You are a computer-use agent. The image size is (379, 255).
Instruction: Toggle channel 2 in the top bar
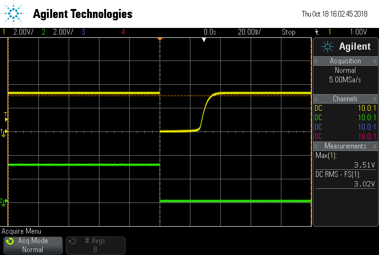tap(57, 32)
